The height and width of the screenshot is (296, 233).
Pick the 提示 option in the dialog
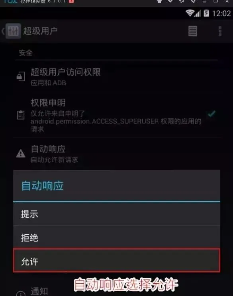[x=116, y=214]
